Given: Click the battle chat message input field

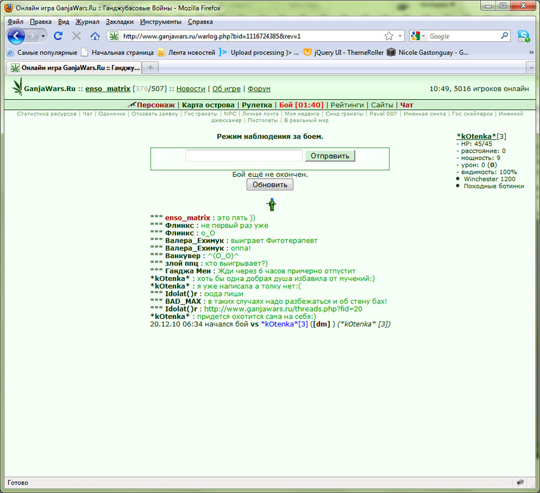Looking at the screenshot, I should pos(244,155).
